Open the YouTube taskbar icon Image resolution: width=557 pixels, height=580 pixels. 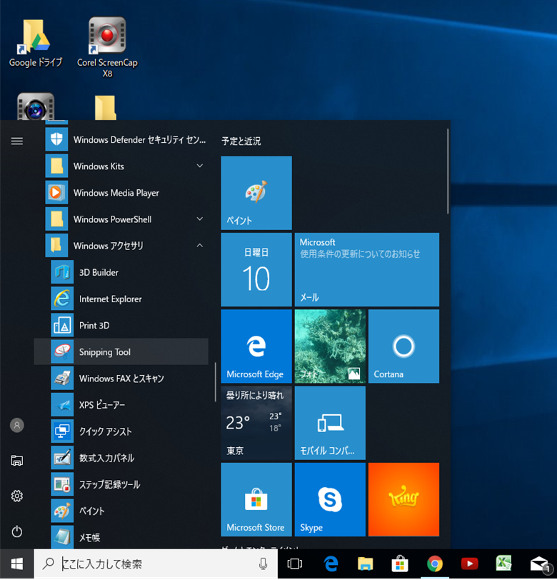[469, 564]
